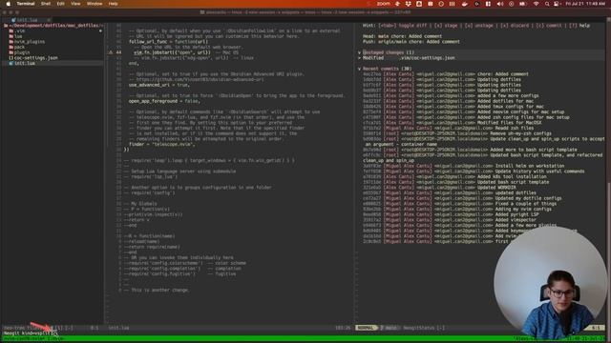This screenshot has width=611, height=343.
Task: Open the Edit menu
Action: click(60, 4)
